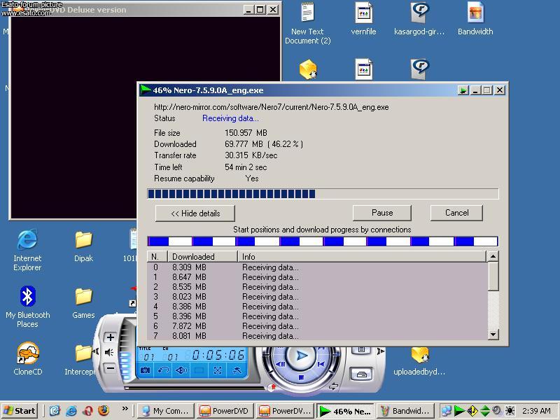The width and height of the screenshot is (560, 420).
Task: Capture frame with PowerDVD camera icon
Action: (146, 370)
